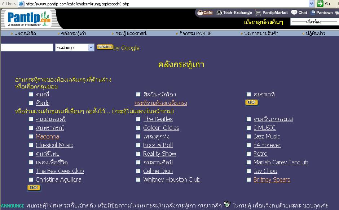Open กระทู้ Bookmark menu item
The height and width of the screenshot is (210, 339).
[x=131, y=33]
